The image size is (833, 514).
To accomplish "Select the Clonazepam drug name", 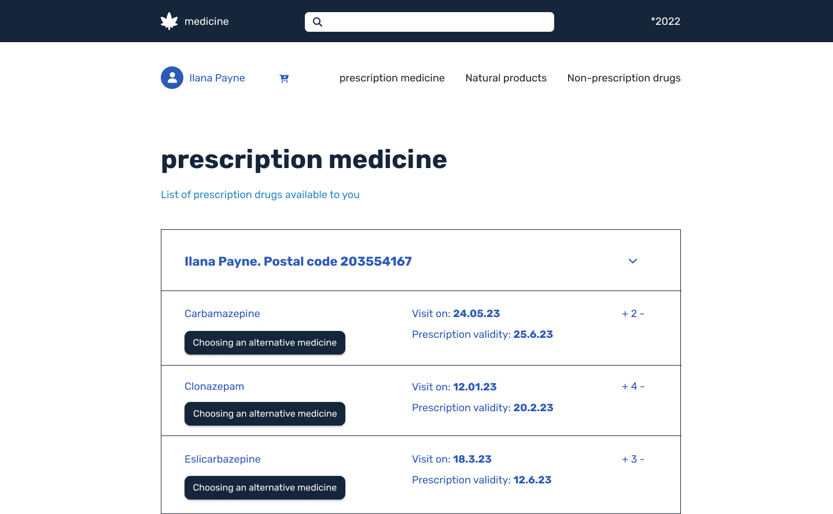I will 214,386.
